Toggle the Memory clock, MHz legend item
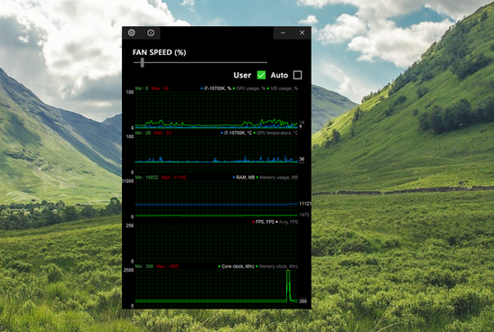The height and width of the screenshot is (332, 494). coord(276,266)
